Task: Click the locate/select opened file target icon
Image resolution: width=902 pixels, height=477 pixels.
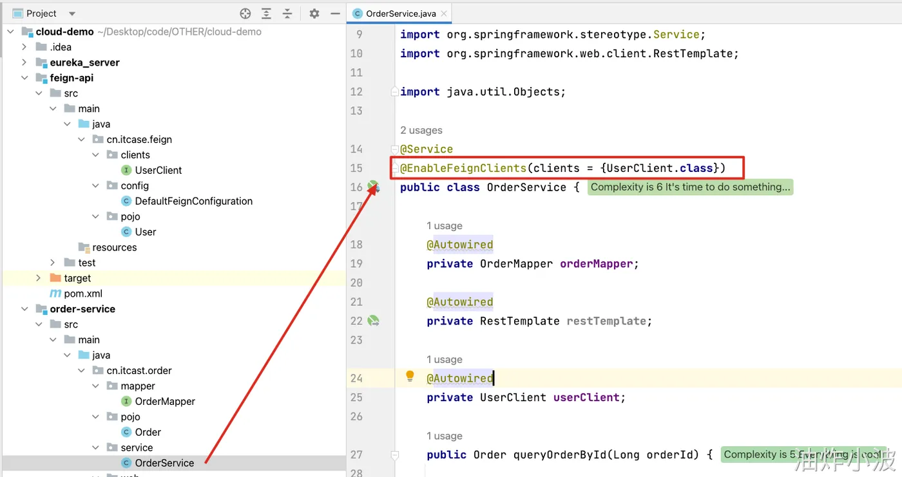Action: coord(245,14)
